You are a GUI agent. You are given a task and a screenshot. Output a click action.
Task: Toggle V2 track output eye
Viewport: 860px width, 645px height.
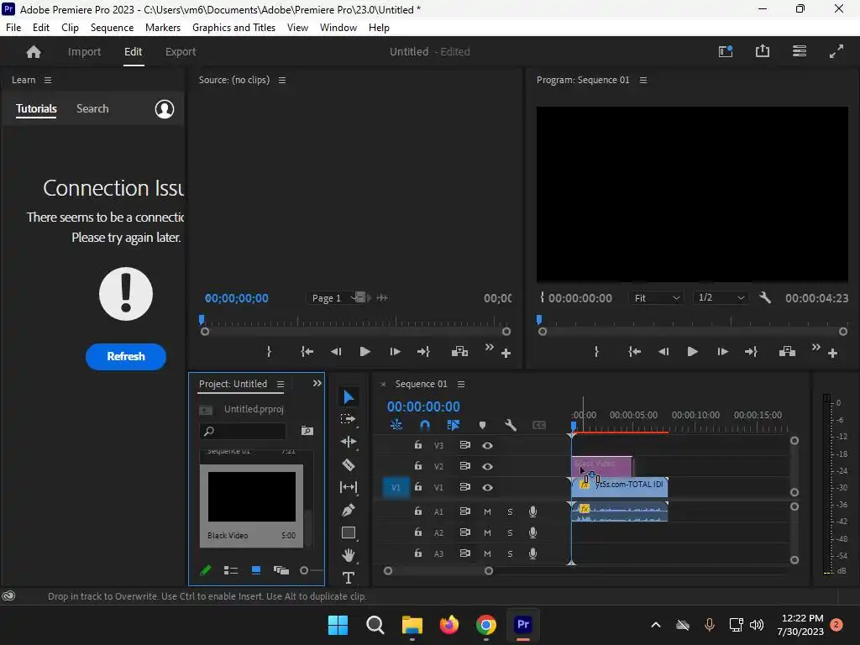pyautogui.click(x=487, y=466)
